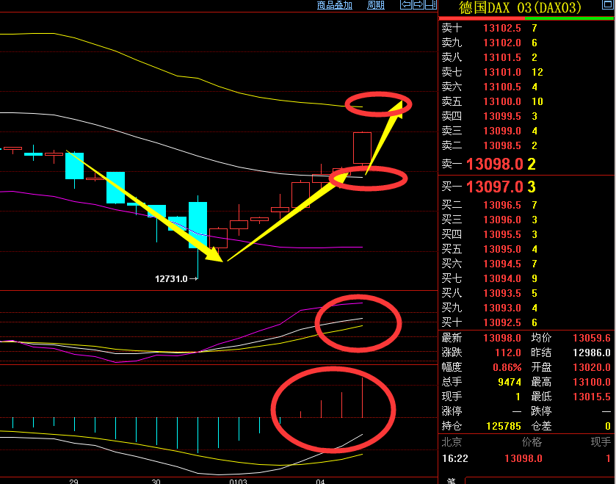
Task: Select 买十 row at 13092.5
Action: (526, 322)
